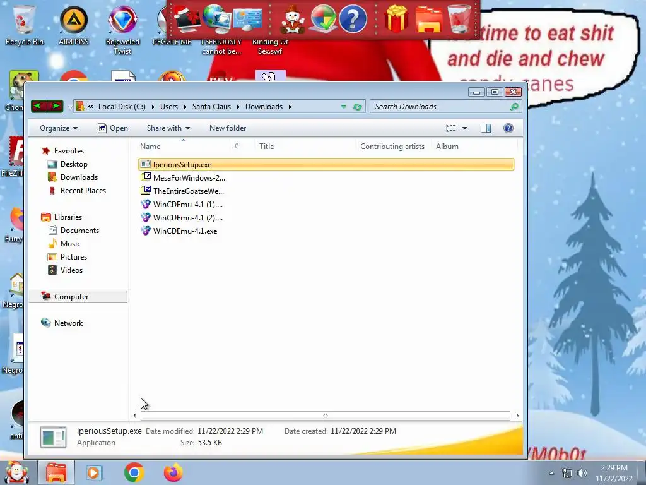Click the globe network dock icon

pyautogui.click(x=217, y=19)
